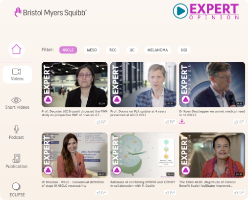Screen dimensions: 248x200
Task: Filter videos by MELANOMA
Action: [157, 50]
